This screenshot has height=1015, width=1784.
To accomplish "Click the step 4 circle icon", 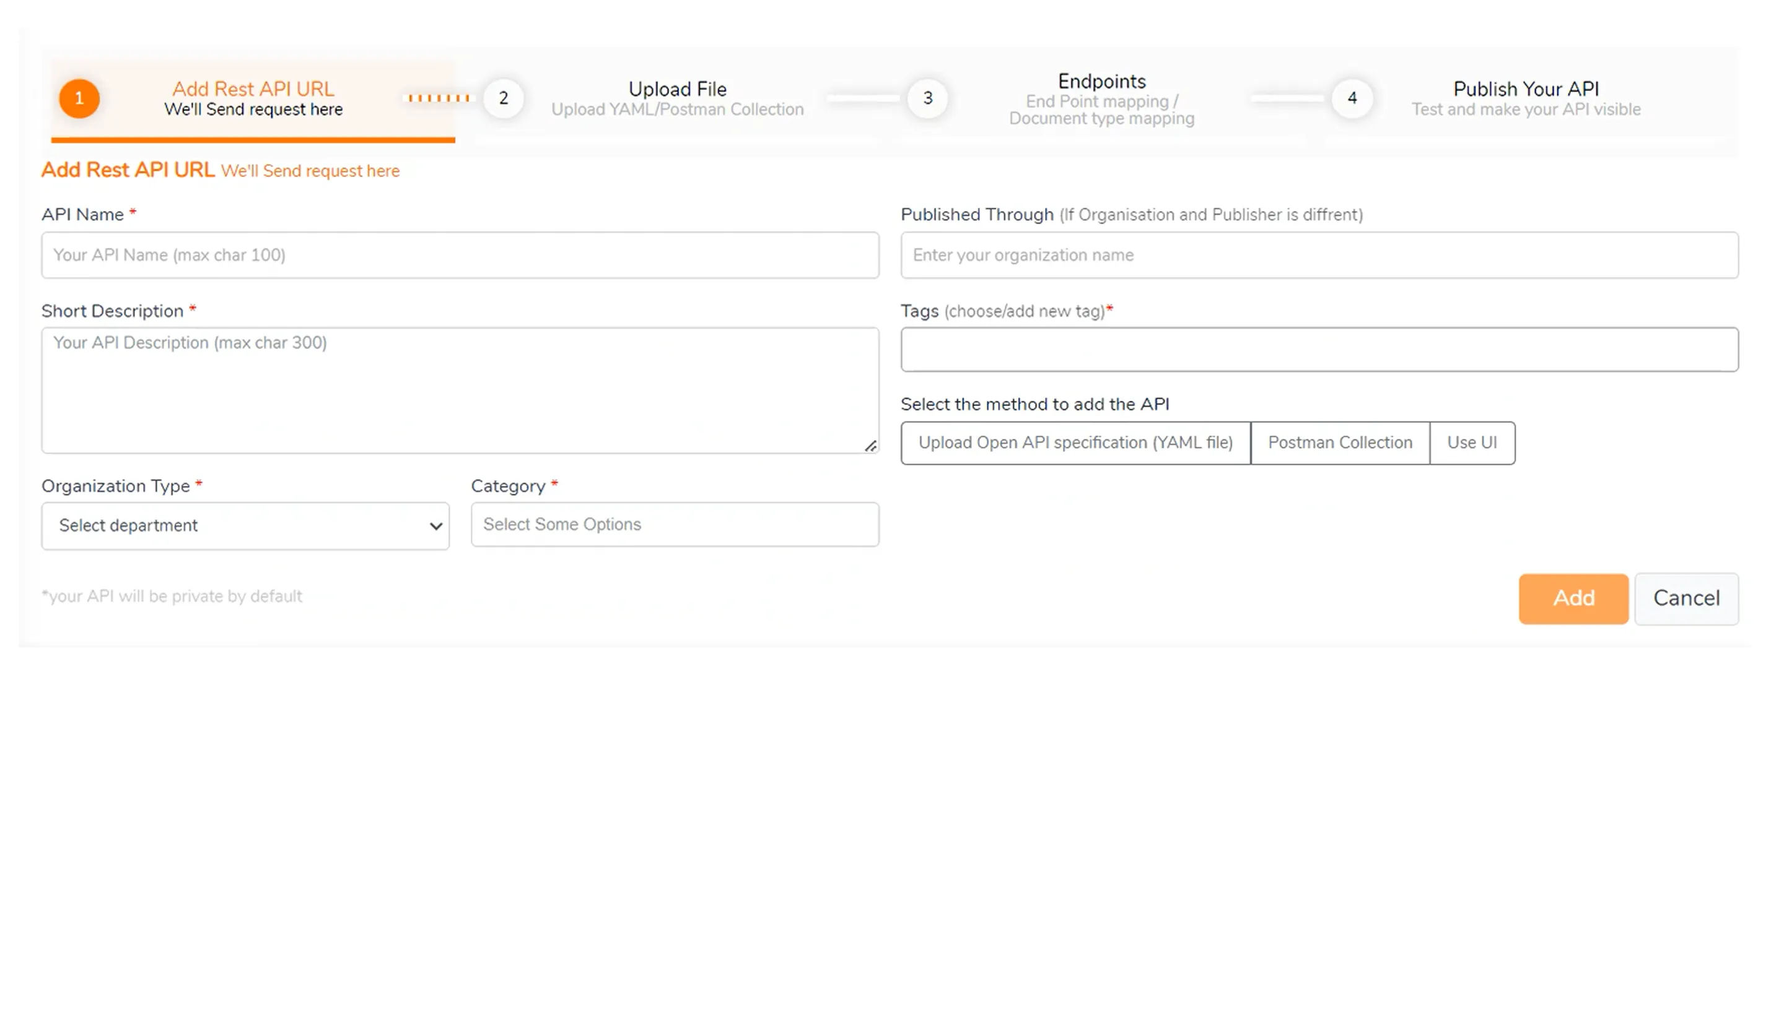I will [x=1352, y=98].
